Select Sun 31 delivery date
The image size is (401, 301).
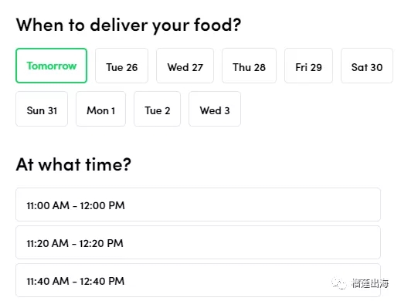coord(42,109)
